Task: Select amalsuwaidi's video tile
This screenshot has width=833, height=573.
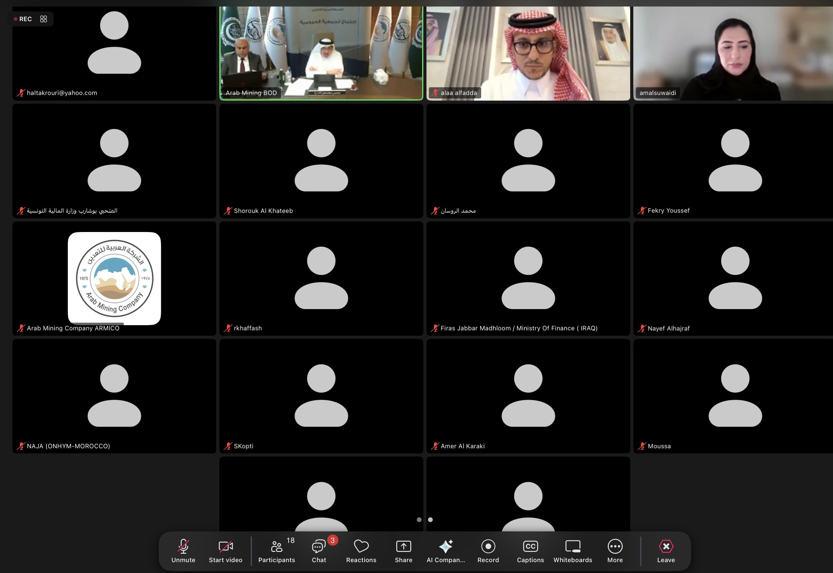Action: click(x=733, y=53)
